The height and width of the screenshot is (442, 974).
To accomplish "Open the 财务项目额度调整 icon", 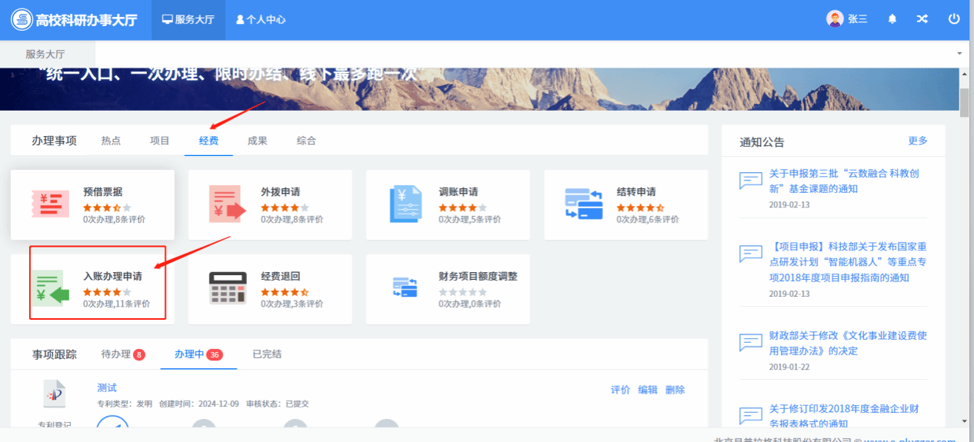I will tap(405, 288).
